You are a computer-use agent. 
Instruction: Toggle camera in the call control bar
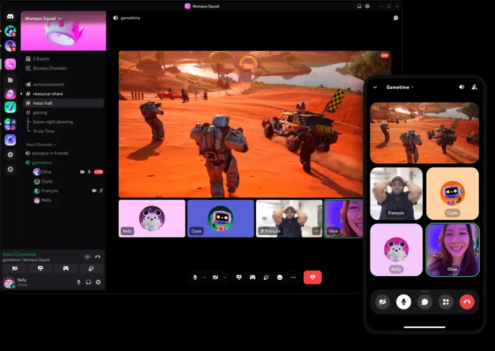click(x=215, y=277)
